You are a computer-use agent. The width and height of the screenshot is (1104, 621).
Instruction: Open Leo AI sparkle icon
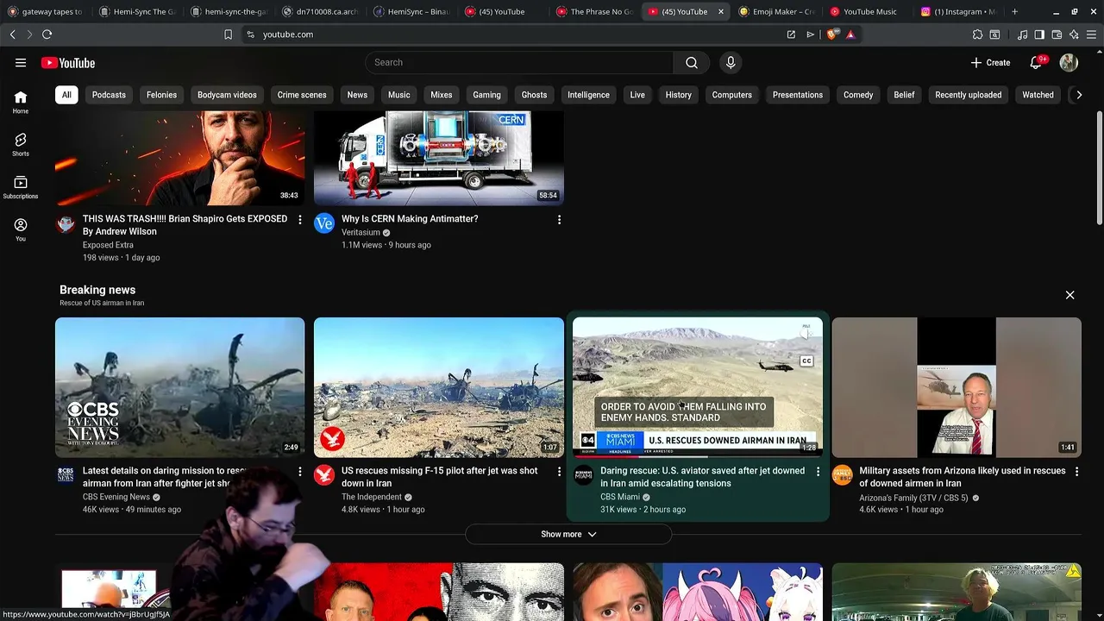click(x=1074, y=34)
